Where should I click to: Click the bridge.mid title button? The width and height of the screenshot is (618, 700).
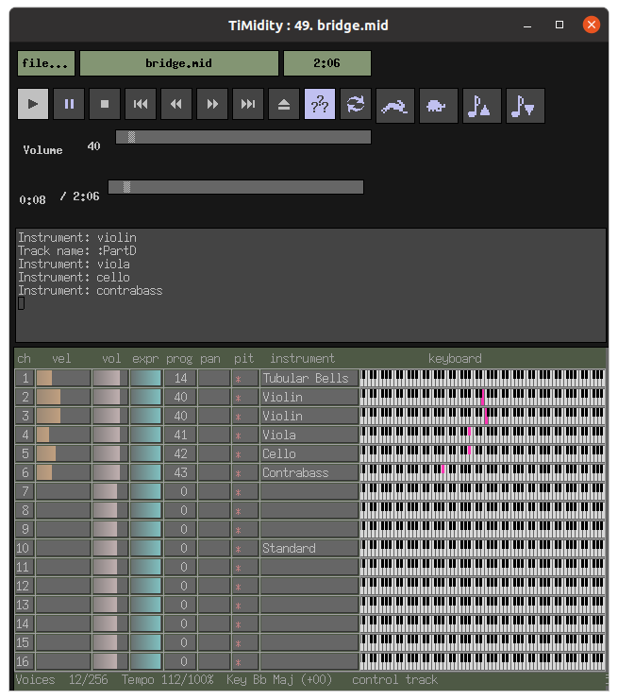[x=179, y=63]
